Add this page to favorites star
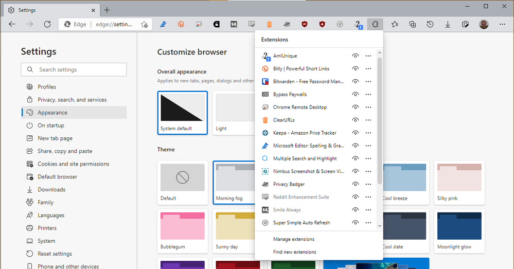The height and width of the screenshot is (269, 514). click(x=144, y=24)
